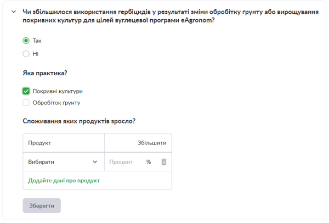
Task: Click the product dropdown chevron arrow
Action: tap(95, 162)
